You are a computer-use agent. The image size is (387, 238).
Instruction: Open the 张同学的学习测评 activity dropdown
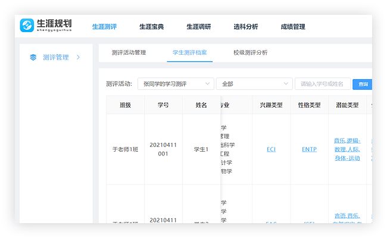[175, 84]
